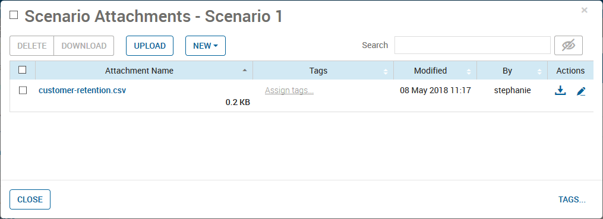Viewport: 603px width, 219px height.
Task: Open the TAGS... link at bottom
Action: pos(572,200)
